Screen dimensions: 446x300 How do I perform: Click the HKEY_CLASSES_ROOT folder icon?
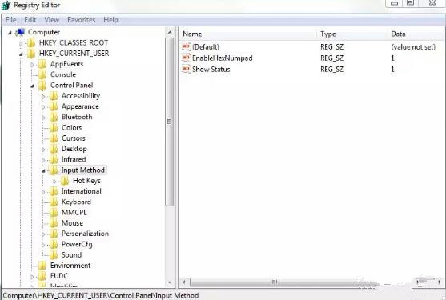click(31, 43)
